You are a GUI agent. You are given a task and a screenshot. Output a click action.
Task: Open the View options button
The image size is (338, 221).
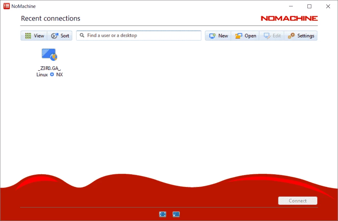tap(34, 36)
